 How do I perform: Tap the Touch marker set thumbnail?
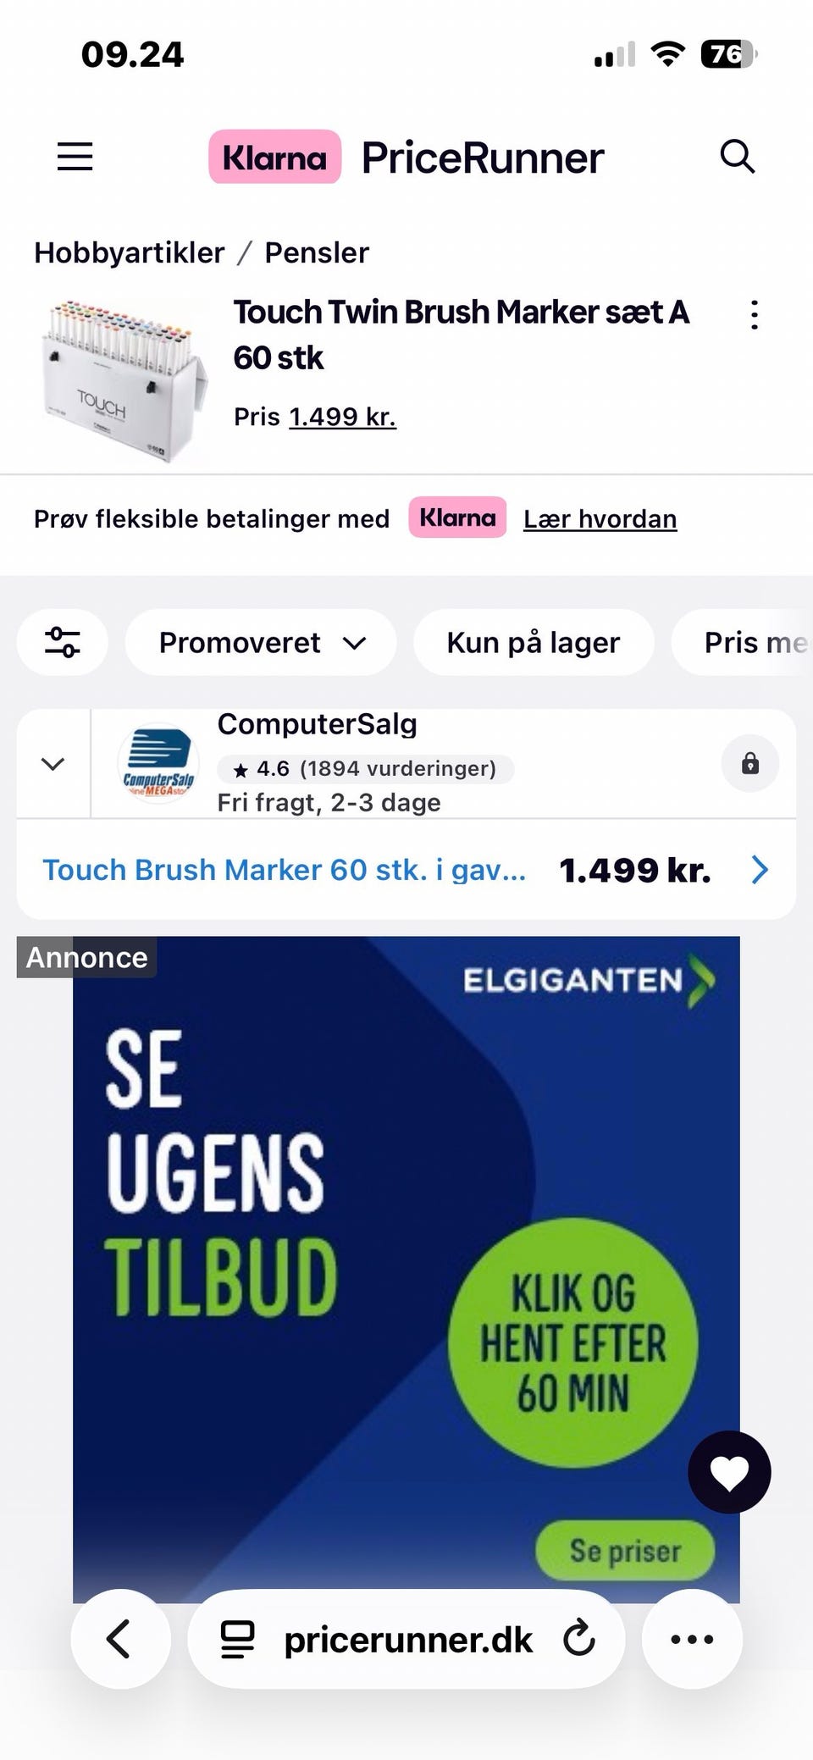124,379
